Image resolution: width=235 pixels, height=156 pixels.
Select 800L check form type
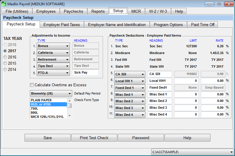(x=49, y=113)
